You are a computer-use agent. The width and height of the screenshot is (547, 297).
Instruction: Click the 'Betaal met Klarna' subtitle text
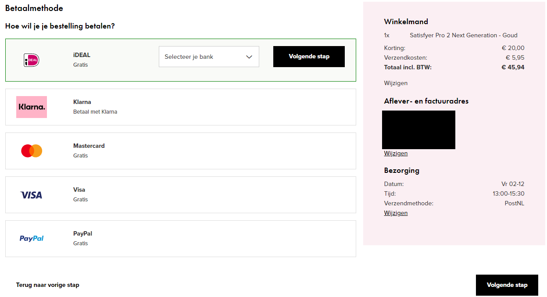click(x=95, y=112)
